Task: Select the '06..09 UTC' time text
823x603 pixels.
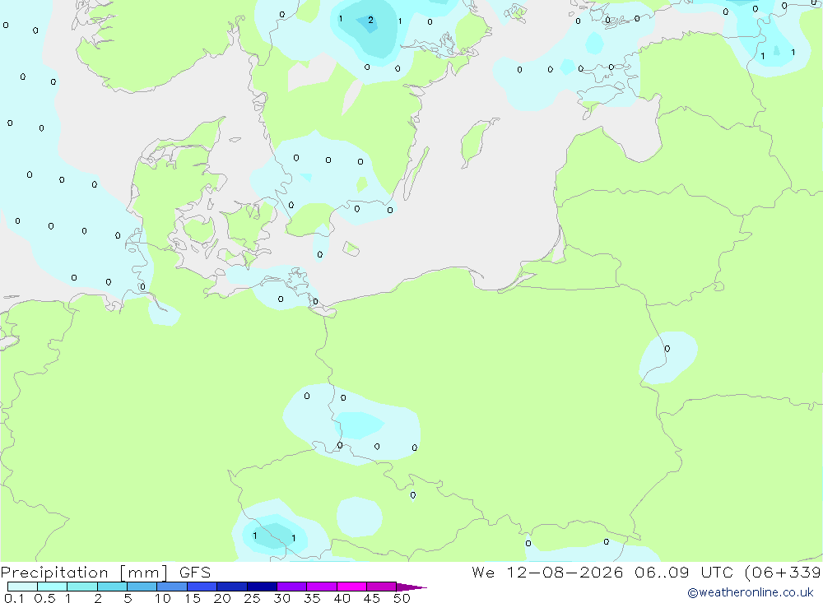Action: click(x=685, y=573)
